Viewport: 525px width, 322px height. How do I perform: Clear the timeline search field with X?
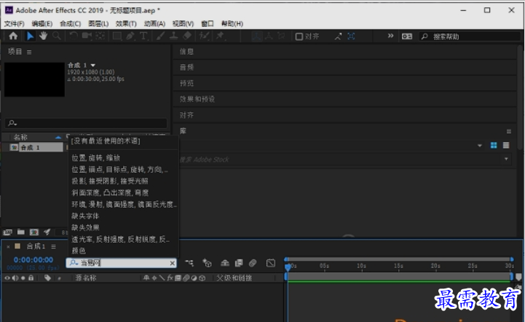point(172,263)
